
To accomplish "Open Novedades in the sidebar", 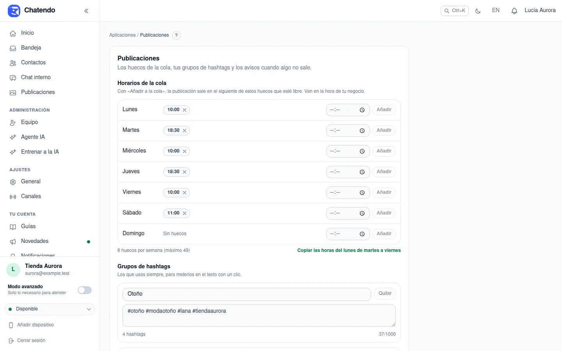I will point(50,241).
